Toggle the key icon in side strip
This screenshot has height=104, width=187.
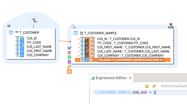[x=69, y=66]
